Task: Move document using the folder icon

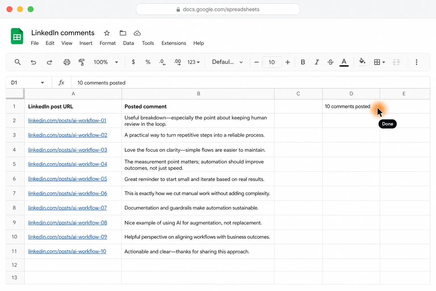Action: [x=123, y=33]
